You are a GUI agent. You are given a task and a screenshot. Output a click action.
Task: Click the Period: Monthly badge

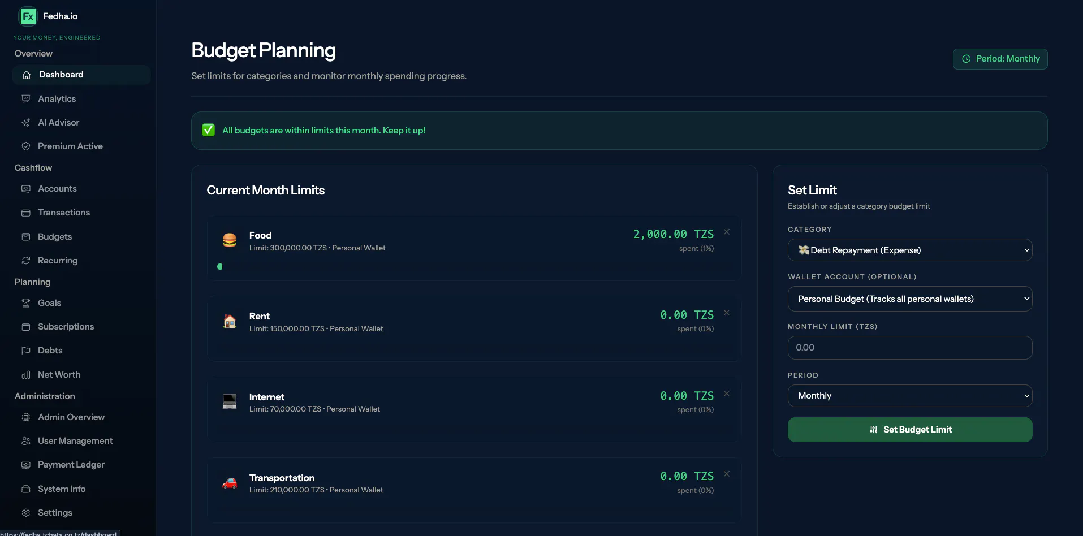click(x=1000, y=59)
